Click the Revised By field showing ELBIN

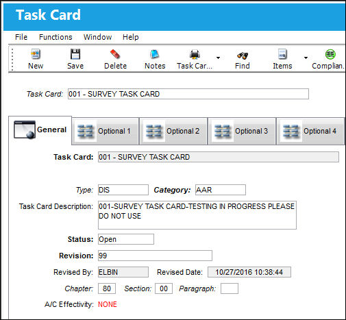click(123, 272)
